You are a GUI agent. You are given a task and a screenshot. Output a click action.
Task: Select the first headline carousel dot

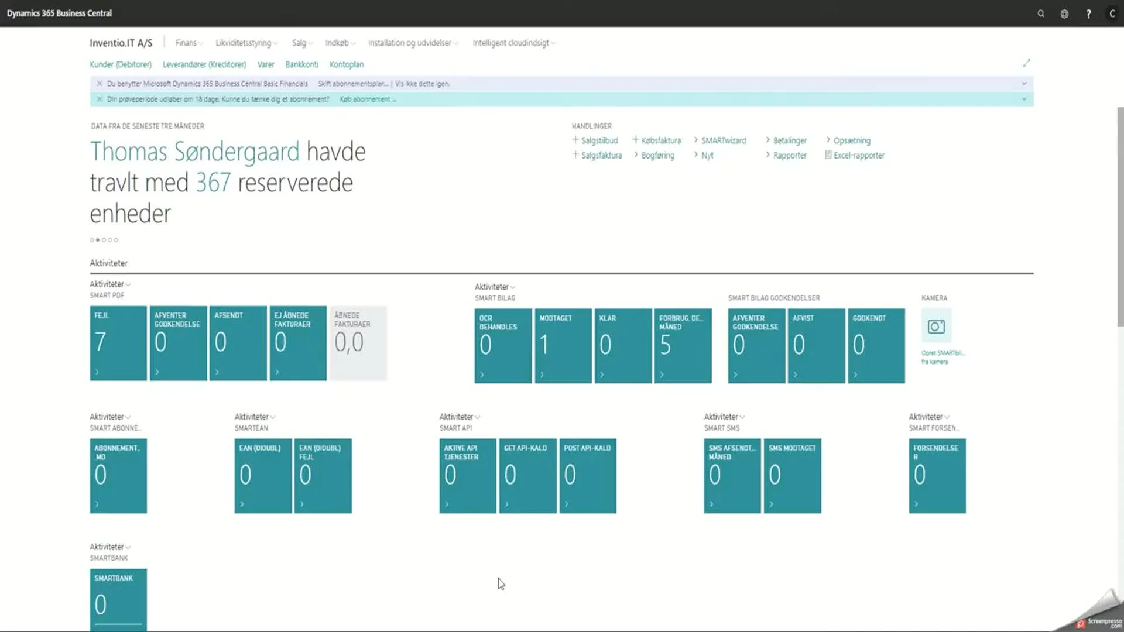click(92, 239)
